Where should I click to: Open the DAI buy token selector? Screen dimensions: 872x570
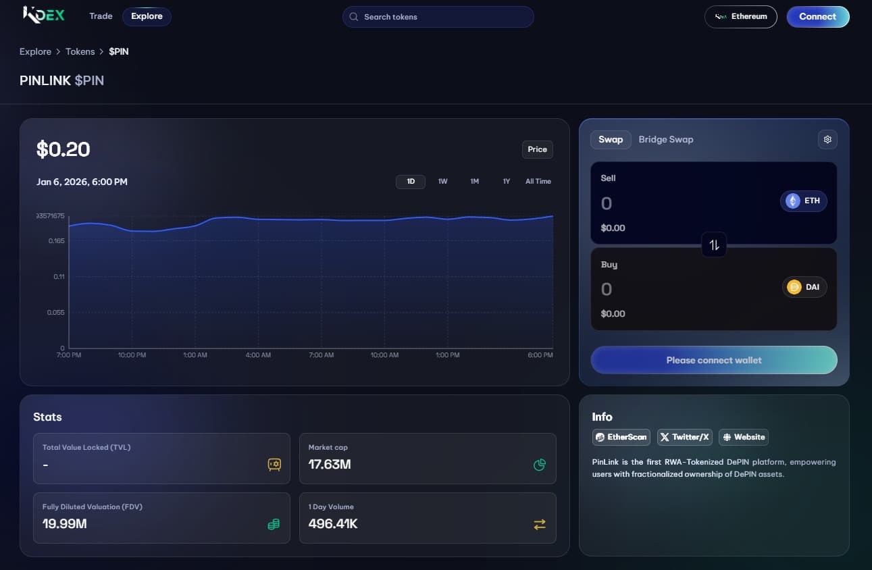click(804, 287)
